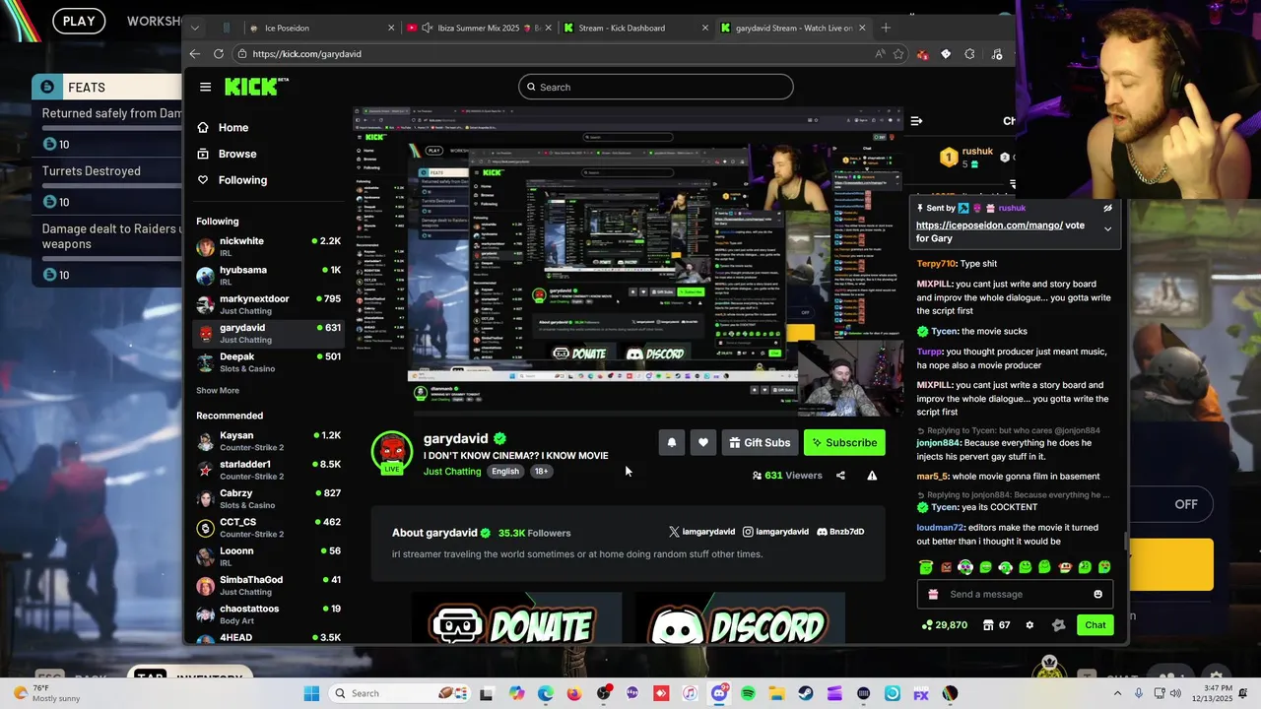Collapse the chat panel arrow icon
The image size is (1261, 709).
coord(916,121)
